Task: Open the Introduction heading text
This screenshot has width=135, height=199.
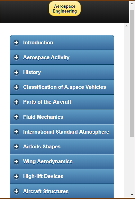Action: click(x=38, y=43)
